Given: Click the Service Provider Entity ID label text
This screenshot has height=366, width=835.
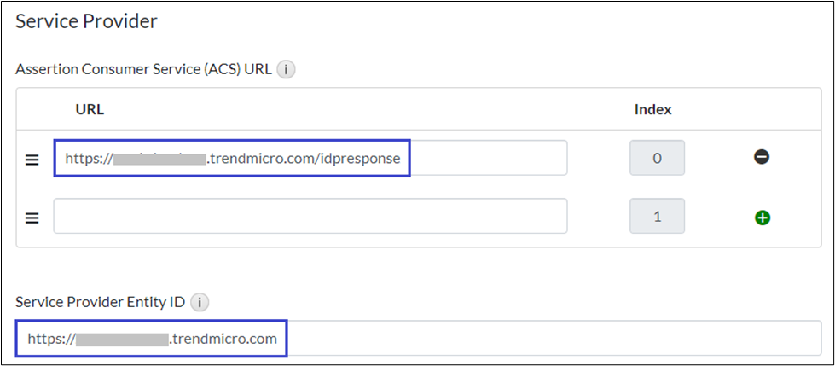Looking at the screenshot, I should (x=100, y=301).
